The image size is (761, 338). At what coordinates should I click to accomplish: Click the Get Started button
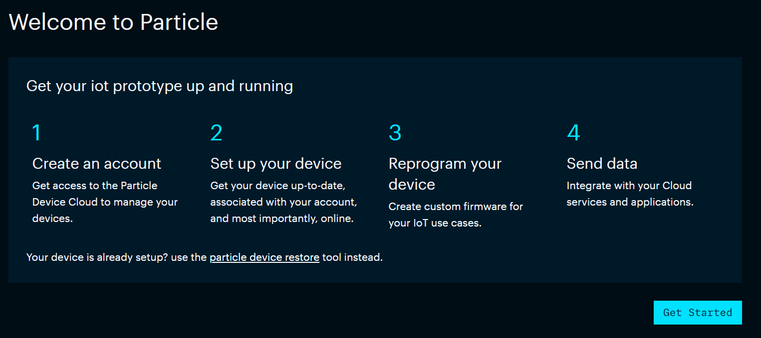click(698, 313)
